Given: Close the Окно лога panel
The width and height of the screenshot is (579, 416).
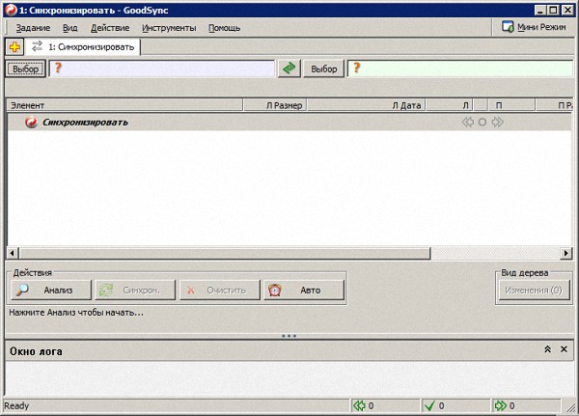Looking at the screenshot, I should point(564,349).
